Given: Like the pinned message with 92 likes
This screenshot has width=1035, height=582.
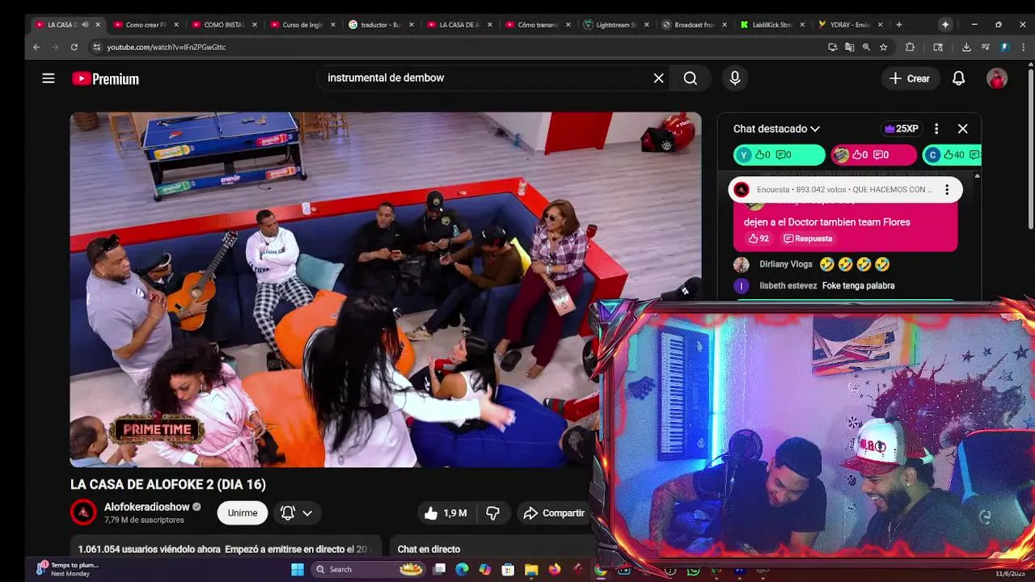Looking at the screenshot, I should pos(758,238).
